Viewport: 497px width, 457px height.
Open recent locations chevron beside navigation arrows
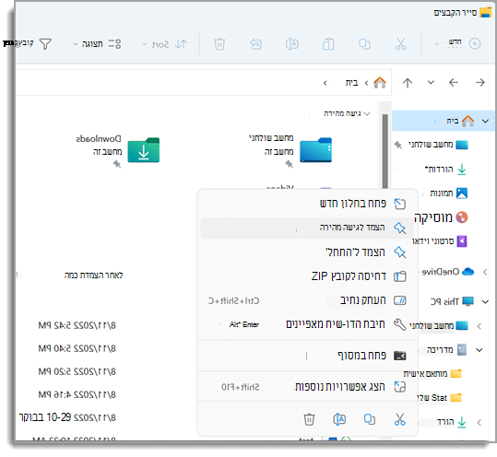point(431,83)
